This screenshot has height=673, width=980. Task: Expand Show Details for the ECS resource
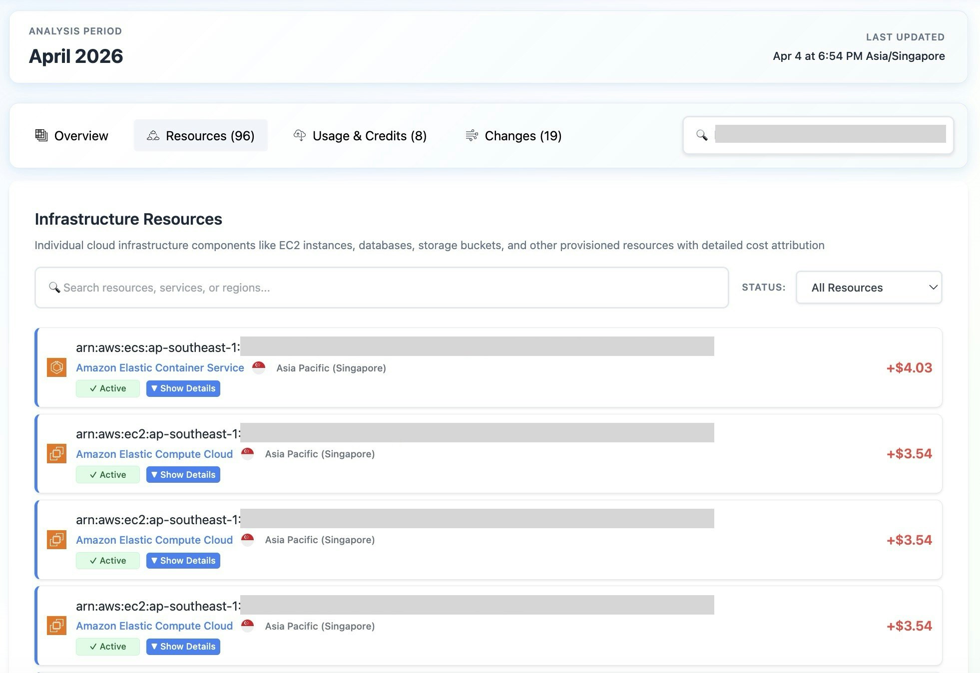[183, 388]
